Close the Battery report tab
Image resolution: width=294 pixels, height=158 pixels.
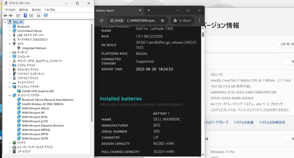(140, 10)
